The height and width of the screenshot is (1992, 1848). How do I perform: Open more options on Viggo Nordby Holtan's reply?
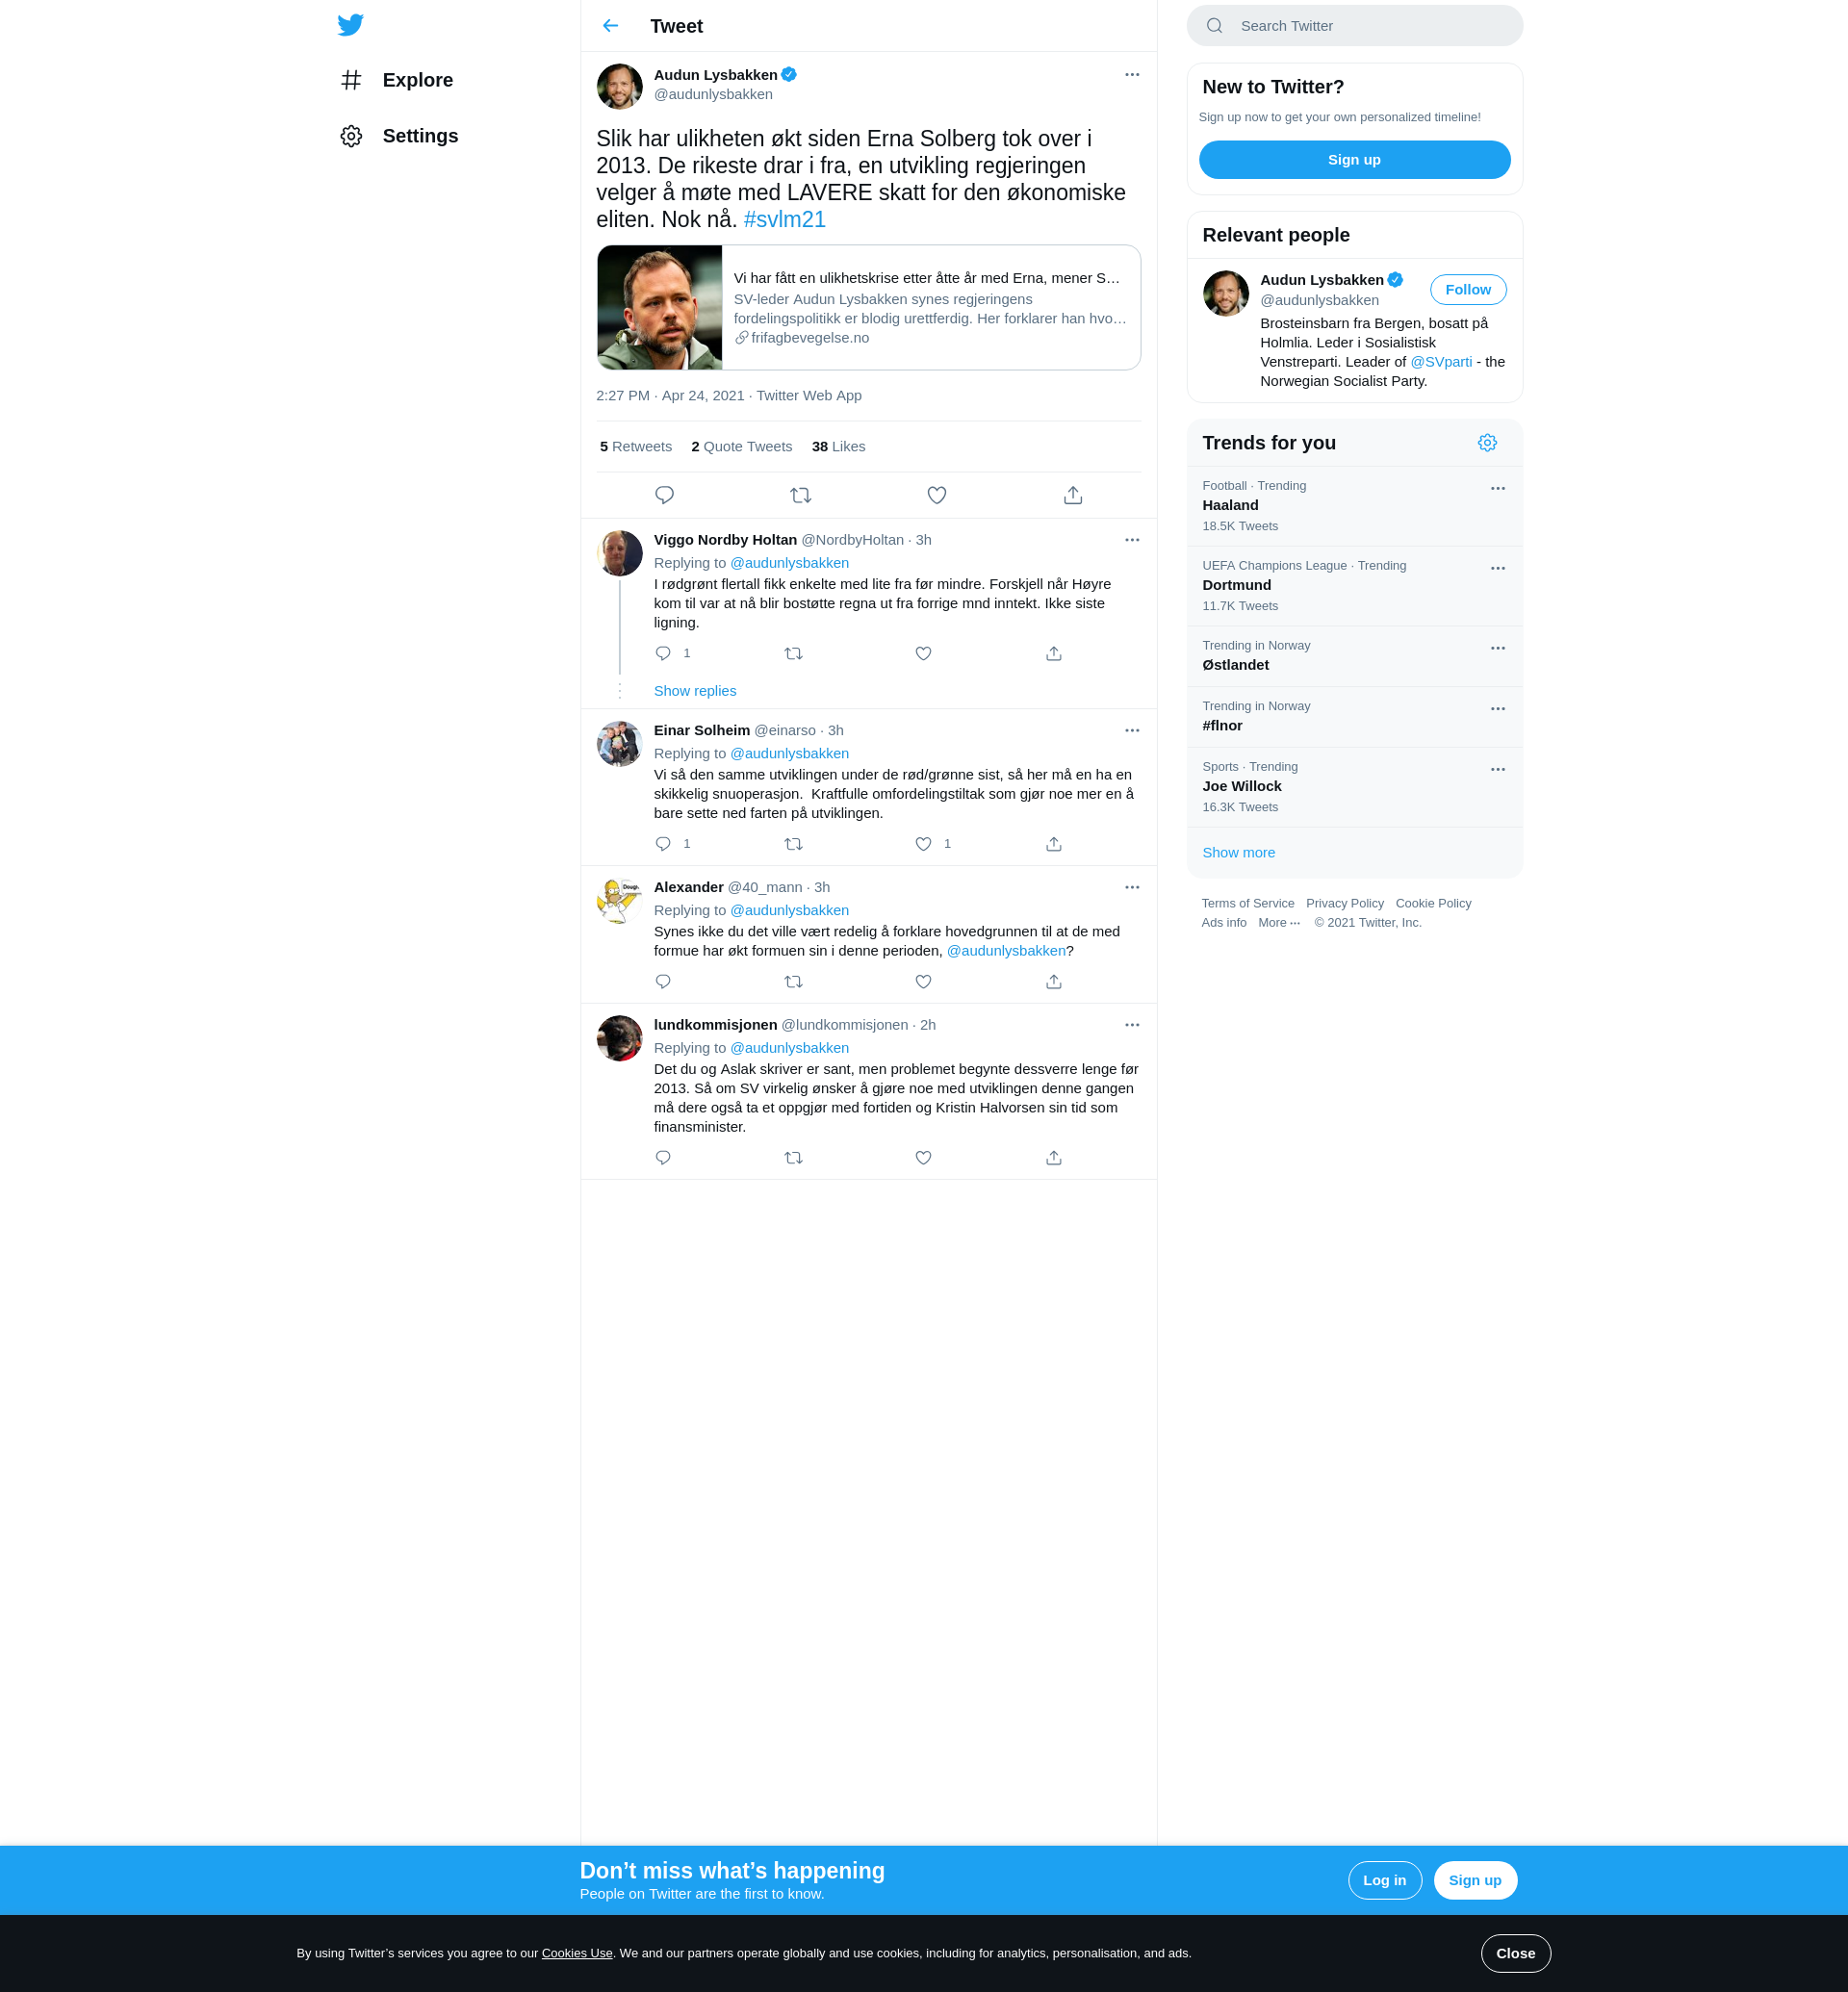1132,540
